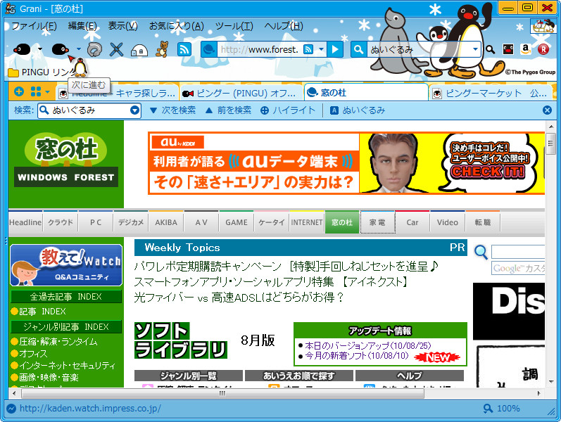Open the GAME site navigation tab
Image resolution: width=561 pixels, height=422 pixels.
coord(236,222)
